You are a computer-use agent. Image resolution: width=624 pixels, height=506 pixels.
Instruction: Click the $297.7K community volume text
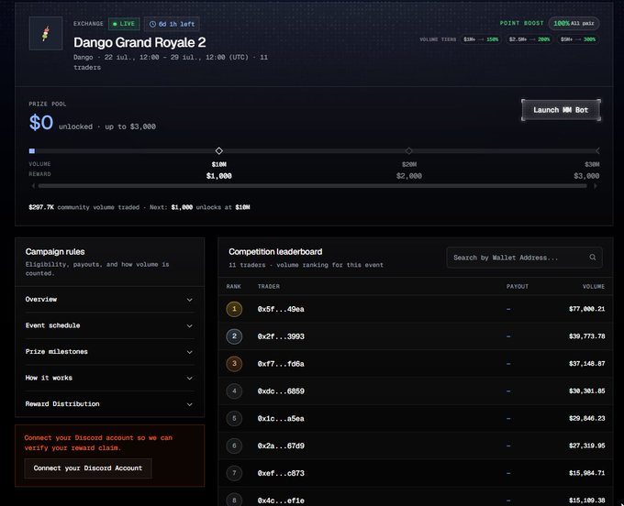click(41, 207)
